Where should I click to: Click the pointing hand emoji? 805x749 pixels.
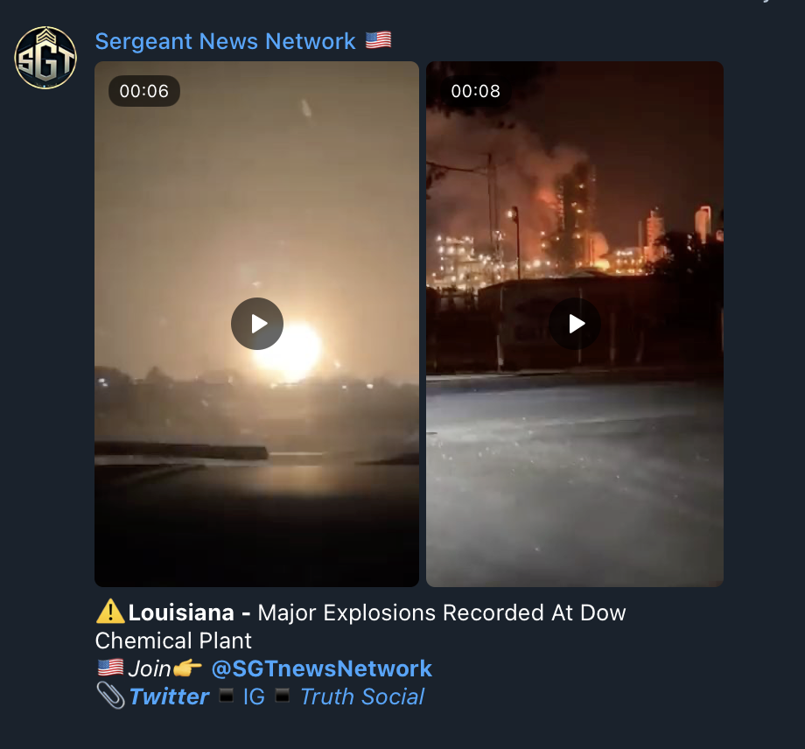click(187, 668)
